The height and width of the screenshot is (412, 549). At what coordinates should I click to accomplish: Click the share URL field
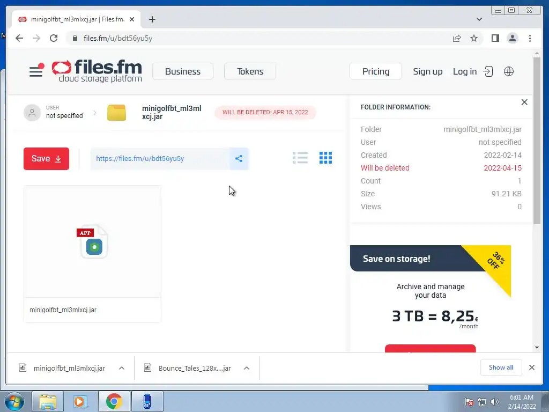[160, 159]
